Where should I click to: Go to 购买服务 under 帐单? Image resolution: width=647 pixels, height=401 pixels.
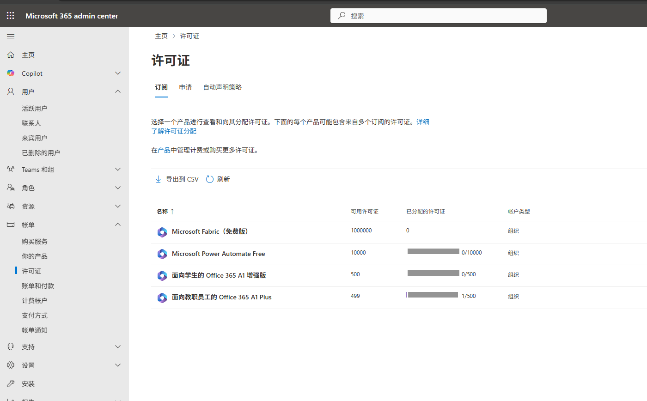click(x=35, y=242)
